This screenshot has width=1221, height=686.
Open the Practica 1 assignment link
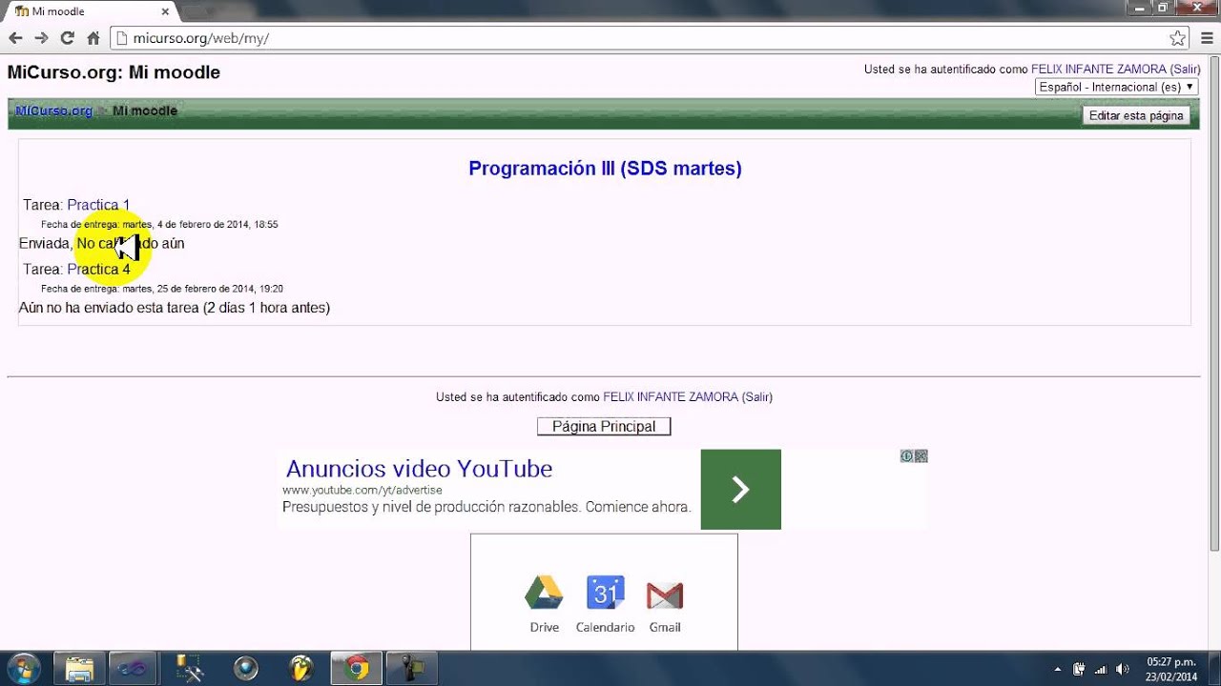point(98,205)
